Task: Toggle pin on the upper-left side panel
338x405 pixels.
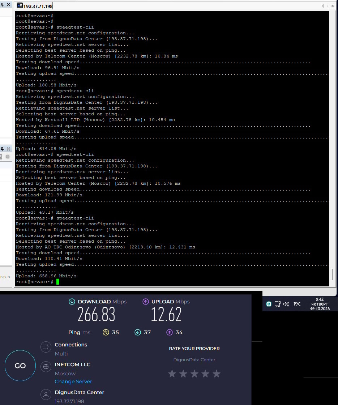Action: (x=3, y=5)
